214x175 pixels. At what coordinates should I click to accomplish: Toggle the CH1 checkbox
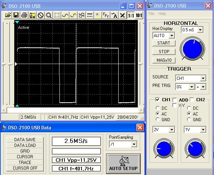pos(158,100)
